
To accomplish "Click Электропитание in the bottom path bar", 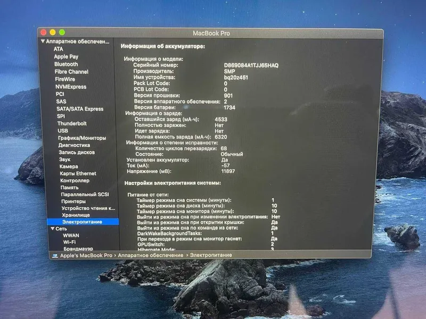I will point(211,255).
